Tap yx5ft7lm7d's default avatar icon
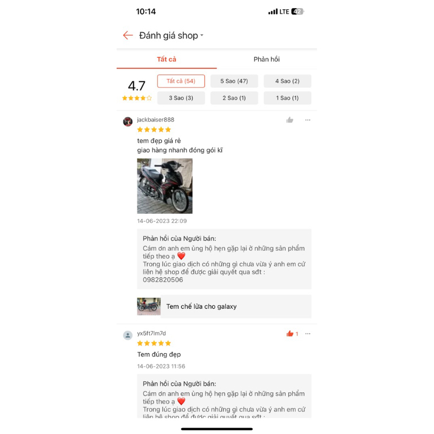 point(127,335)
